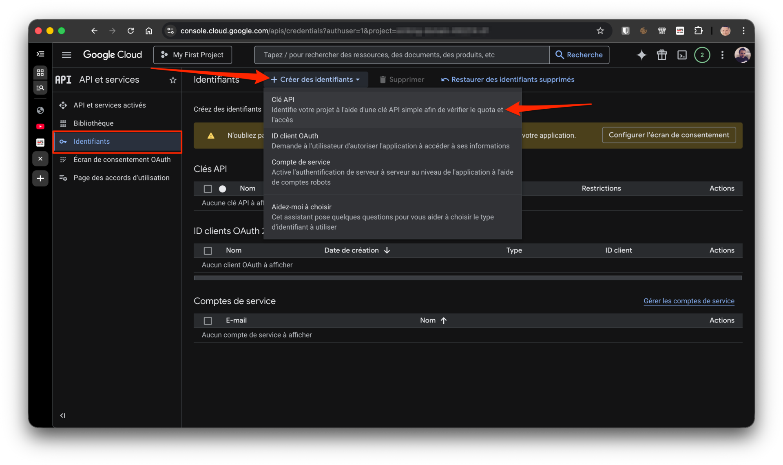Image resolution: width=783 pixels, height=465 pixels.
Task: Tick ID clients OAuth select-all checkbox
Action: (x=208, y=250)
